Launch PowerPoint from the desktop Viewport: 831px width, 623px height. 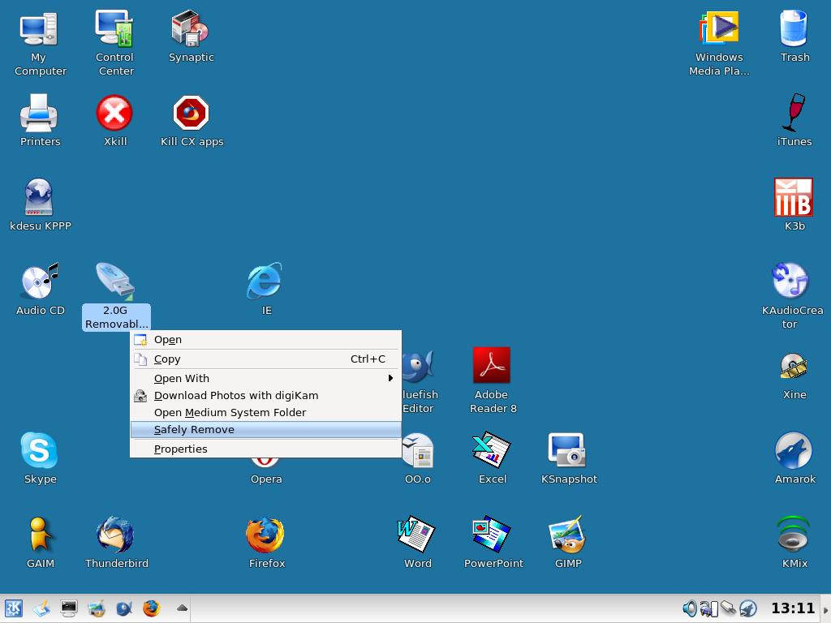(492, 535)
